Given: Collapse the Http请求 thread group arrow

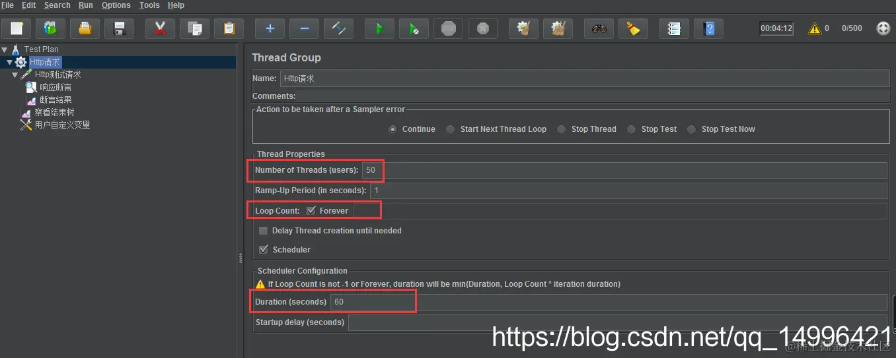Looking at the screenshot, I should [10, 62].
